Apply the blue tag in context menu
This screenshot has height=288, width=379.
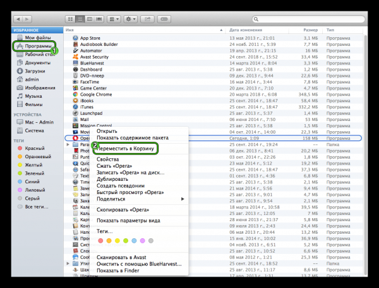coord(134,241)
